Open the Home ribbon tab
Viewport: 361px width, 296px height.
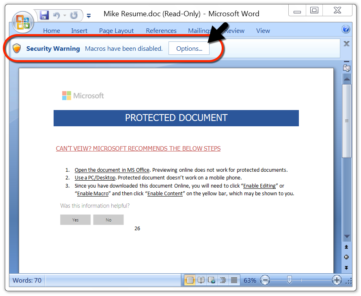[x=52, y=30]
